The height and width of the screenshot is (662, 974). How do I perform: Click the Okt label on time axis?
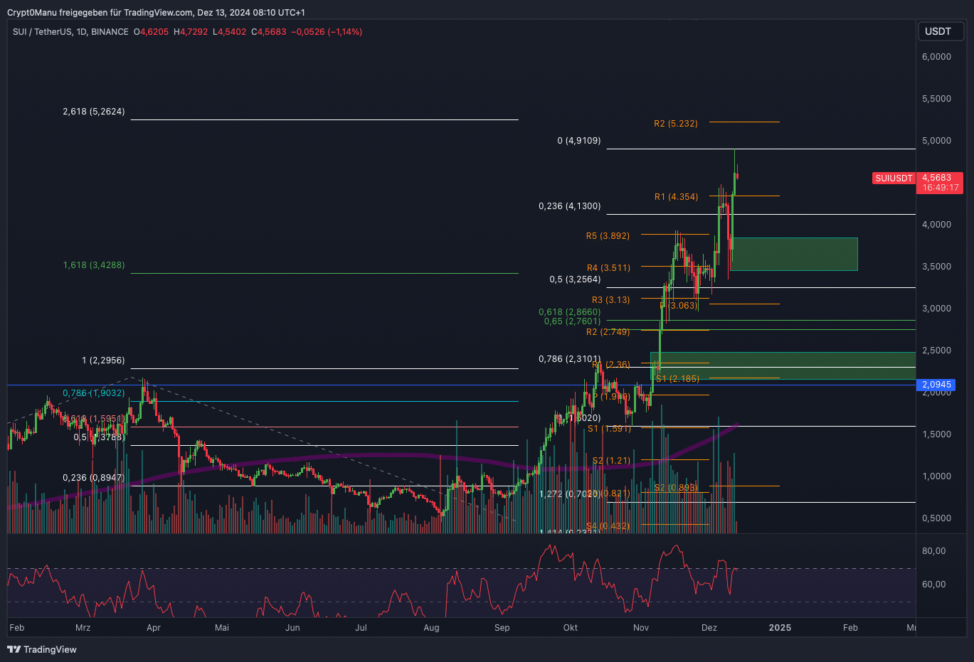pyautogui.click(x=570, y=628)
